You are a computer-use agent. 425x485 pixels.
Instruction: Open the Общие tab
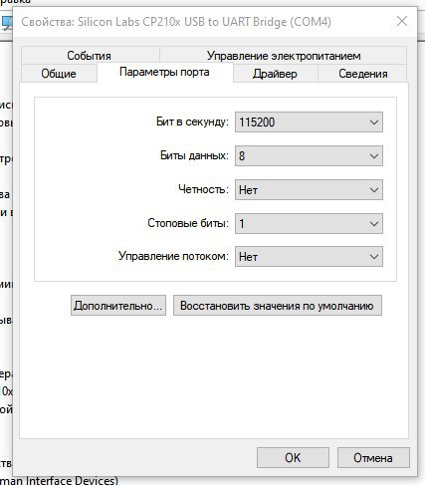click(59, 74)
